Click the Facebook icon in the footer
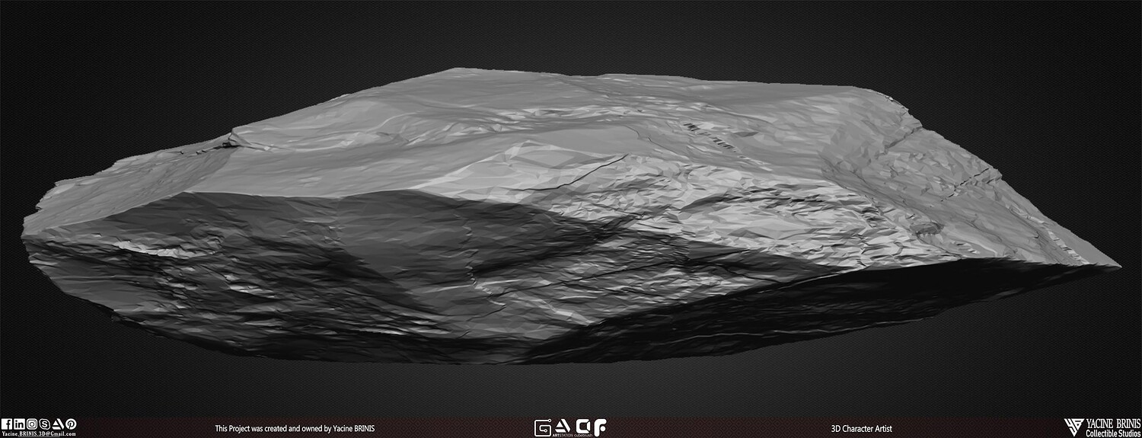This screenshot has height=438, width=1142. pyautogui.click(x=7, y=424)
